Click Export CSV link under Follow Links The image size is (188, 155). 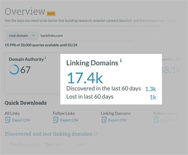(x=69, y=120)
